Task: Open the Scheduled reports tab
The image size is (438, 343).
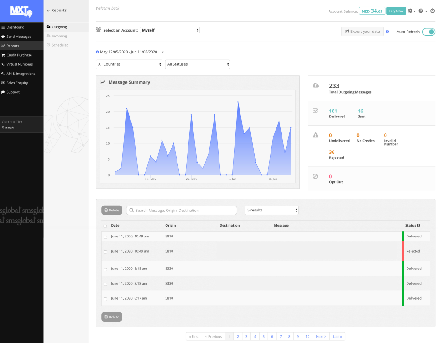Action: tap(60, 45)
